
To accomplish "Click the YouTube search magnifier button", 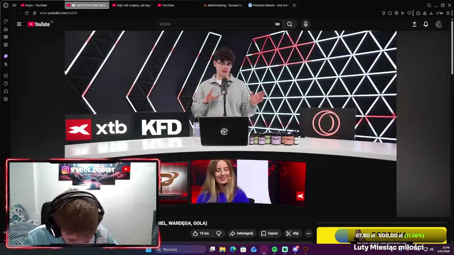I will 290,24.
